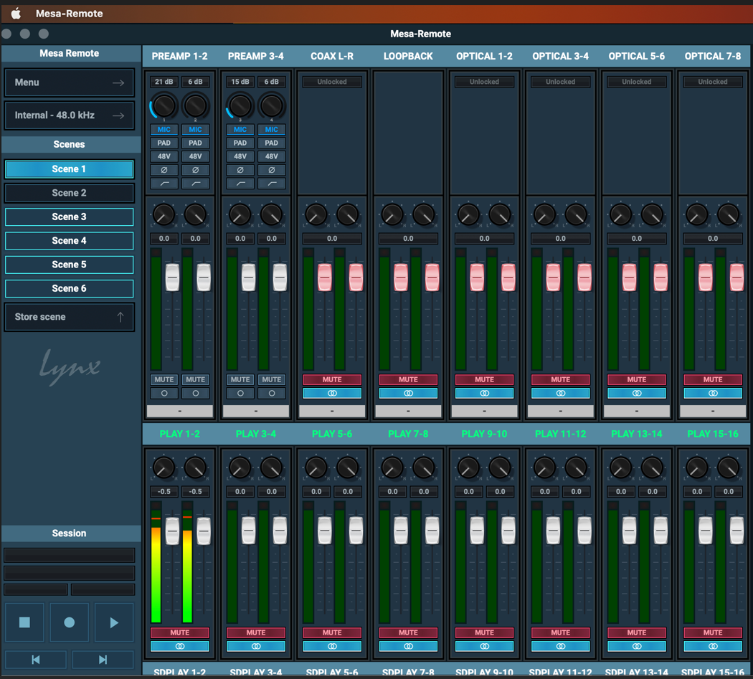Click the mono link circle for preamp 4
The width and height of the screenshot is (753, 679).
point(271,394)
